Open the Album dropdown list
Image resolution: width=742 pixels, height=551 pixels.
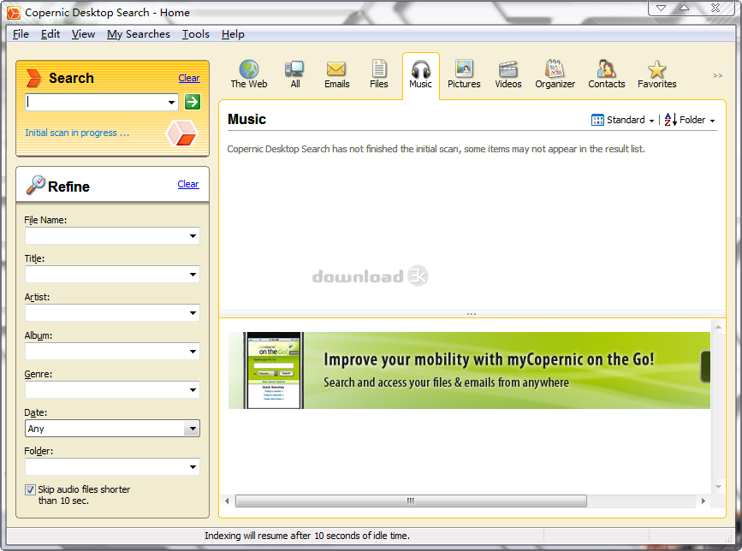(193, 352)
